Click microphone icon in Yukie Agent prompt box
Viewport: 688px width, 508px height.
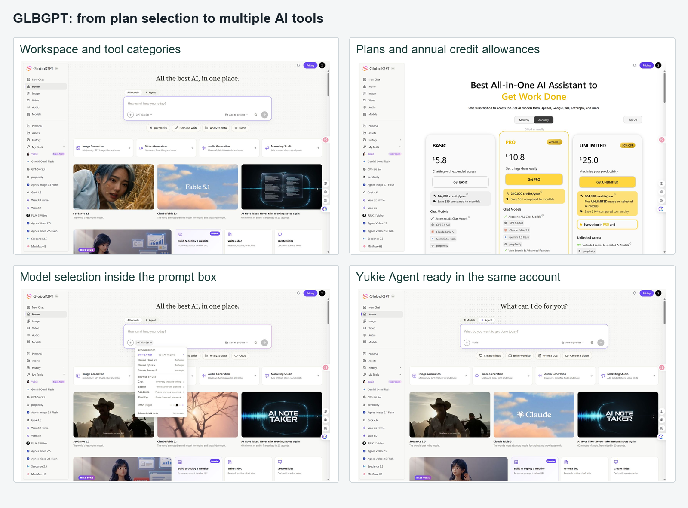click(x=592, y=343)
